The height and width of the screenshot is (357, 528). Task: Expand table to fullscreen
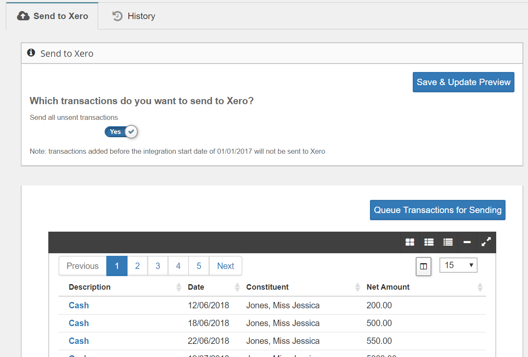pyautogui.click(x=486, y=242)
